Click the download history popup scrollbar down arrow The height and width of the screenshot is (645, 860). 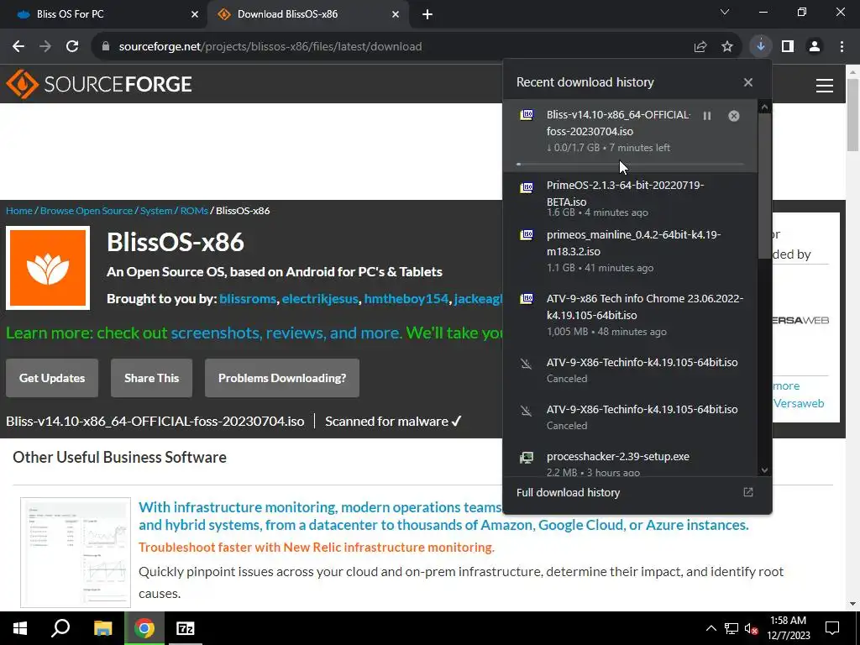tap(764, 470)
